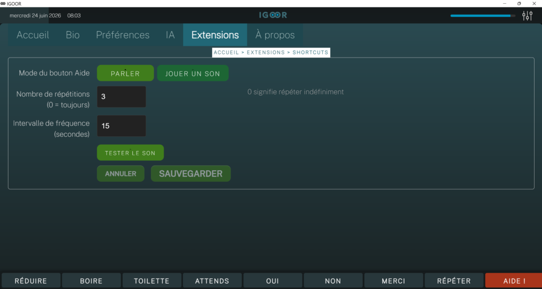Restore the IGOOR window size
Image resolution: width=542 pixels, height=289 pixels.
pyautogui.click(x=519, y=4)
